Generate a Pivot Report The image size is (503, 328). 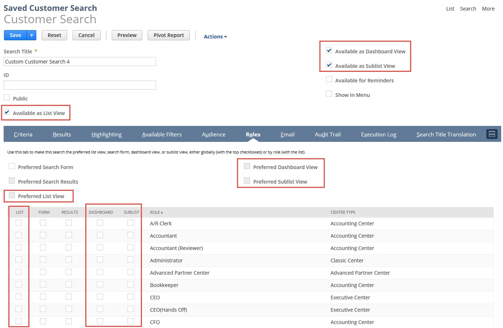(168, 35)
